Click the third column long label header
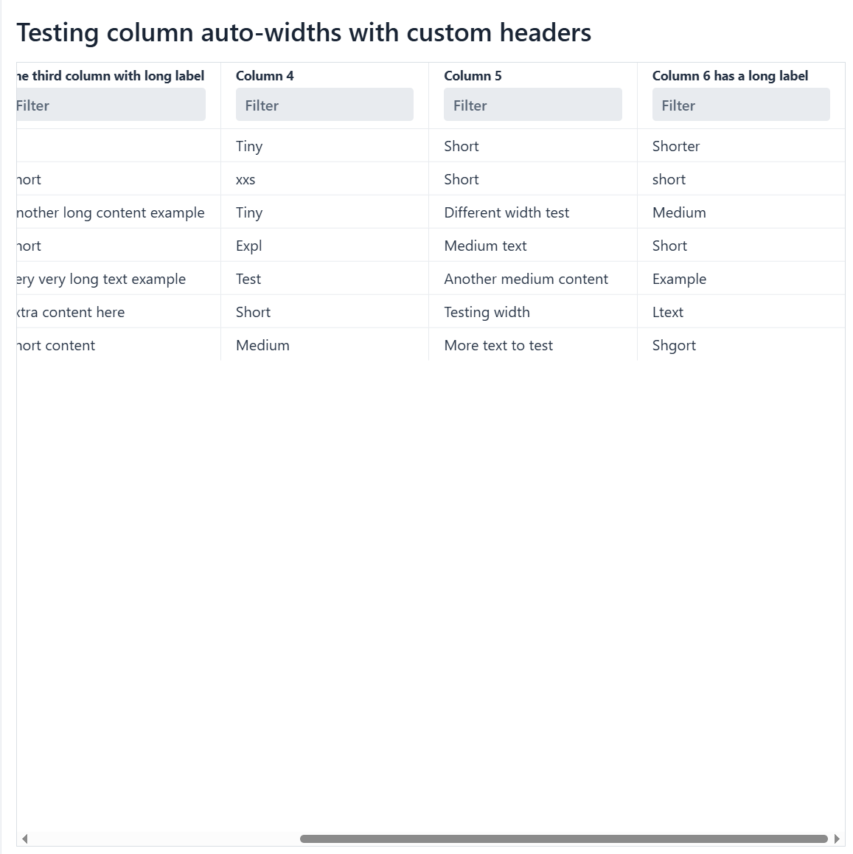Image resolution: width=853 pixels, height=854 pixels. (x=111, y=76)
